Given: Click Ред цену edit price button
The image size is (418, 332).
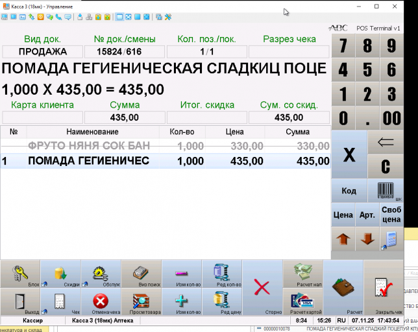Looking at the screenshot, I should coord(222,302).
